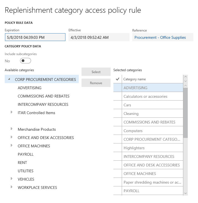
Task: Click the grid header up arrow
Action: 186,77
